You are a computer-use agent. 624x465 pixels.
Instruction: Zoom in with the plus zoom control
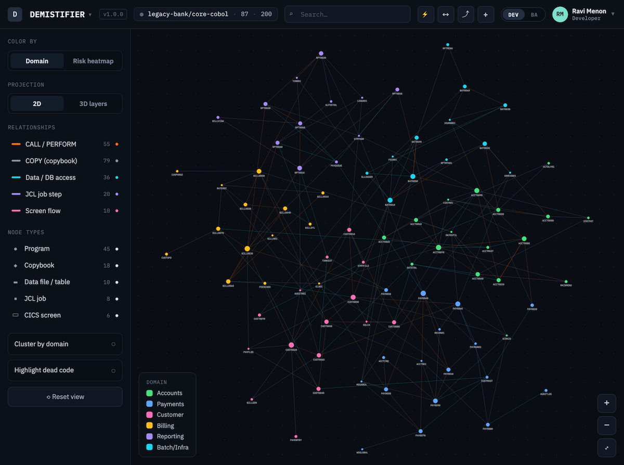coord(606,403)
